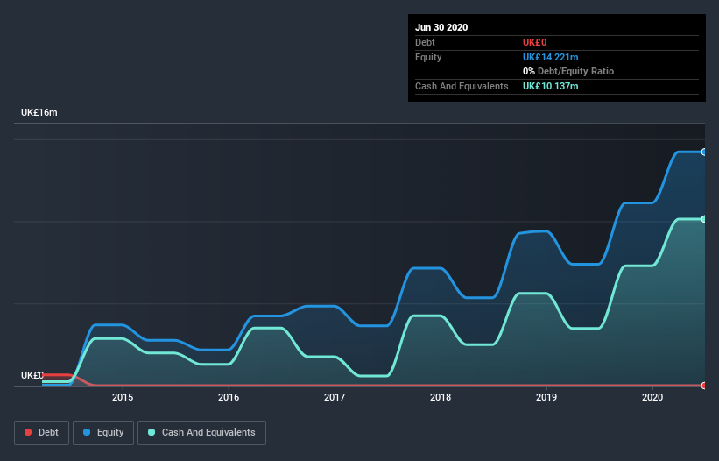Click the UK£10.137m cash value
Viewport: 719px width, 461px height.
tap(550, 86)
